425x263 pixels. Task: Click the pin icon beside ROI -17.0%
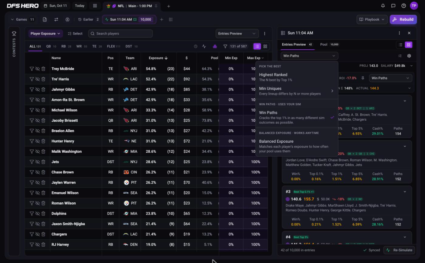[363, 78]
